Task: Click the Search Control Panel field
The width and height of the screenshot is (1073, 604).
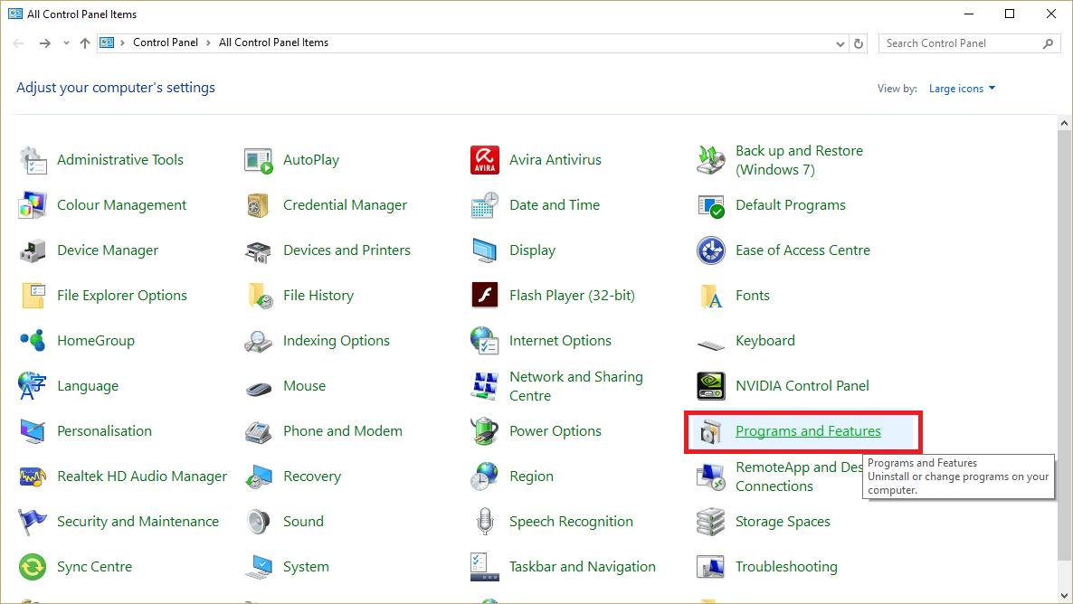Action: click(970, 43)
